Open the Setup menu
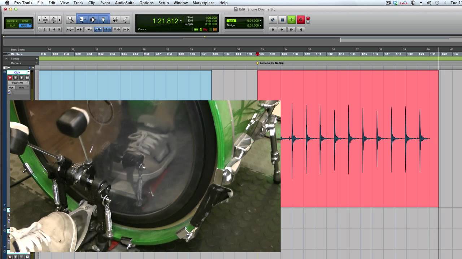Screen dimensions: 462x259 click(164, 3)
